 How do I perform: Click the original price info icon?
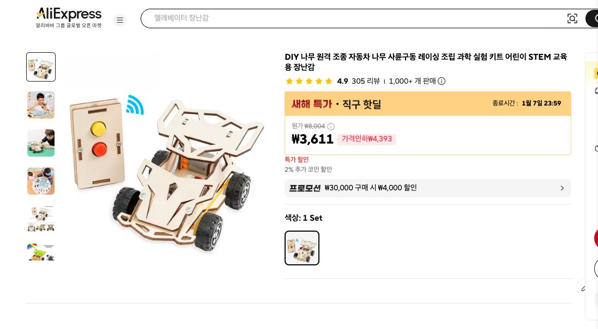click(331, 127)
